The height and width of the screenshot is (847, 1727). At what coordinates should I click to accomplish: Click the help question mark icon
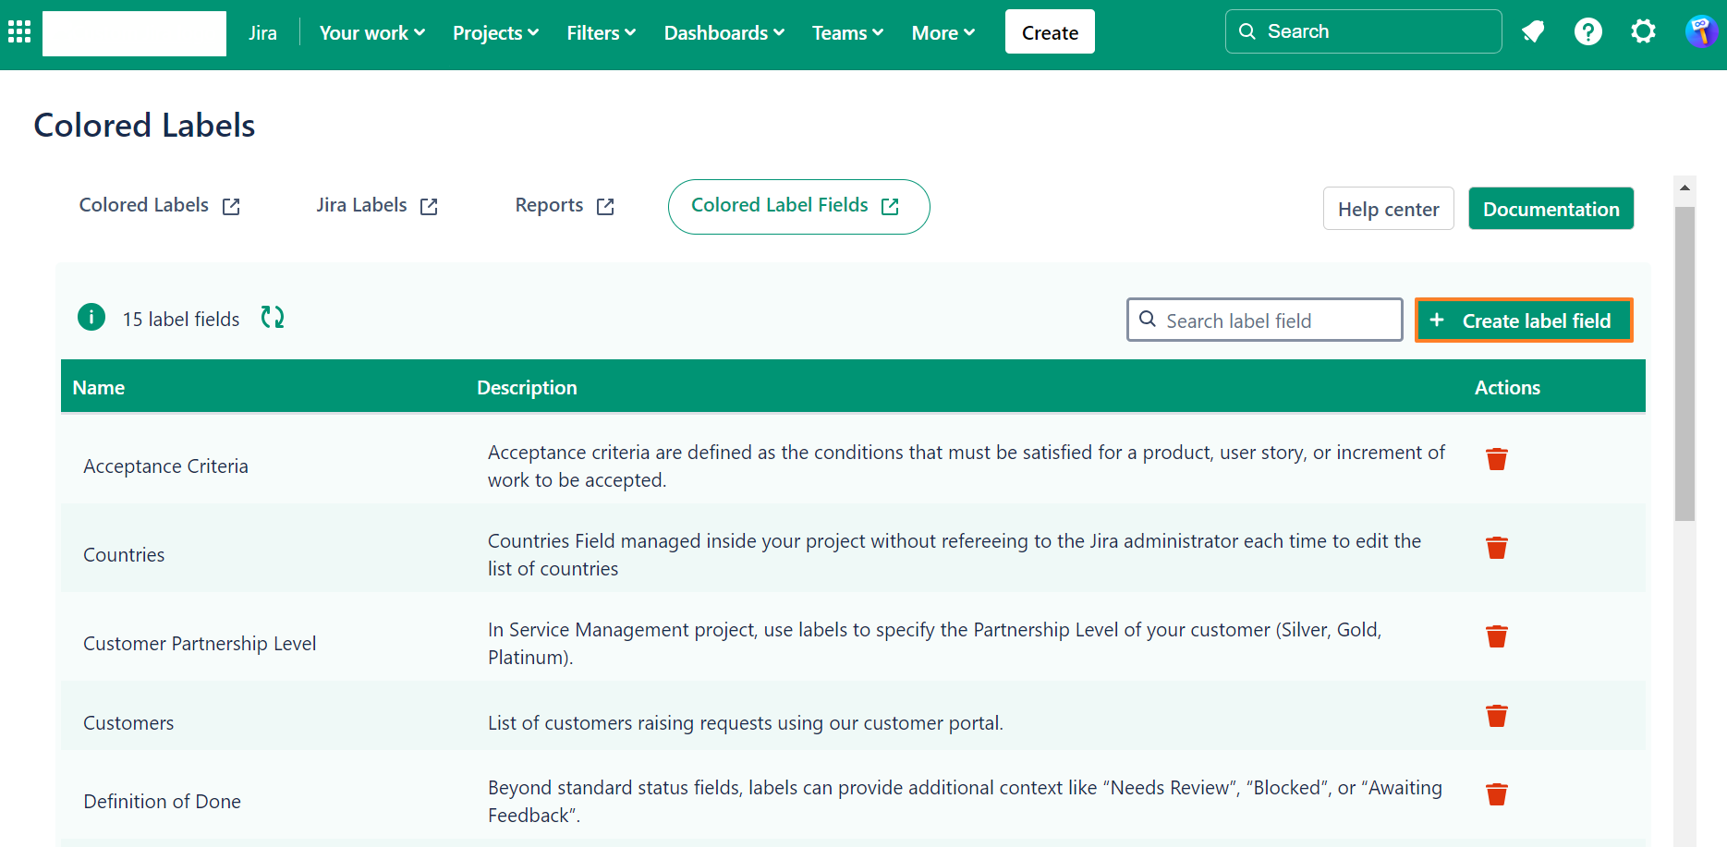click(1587, 32)
